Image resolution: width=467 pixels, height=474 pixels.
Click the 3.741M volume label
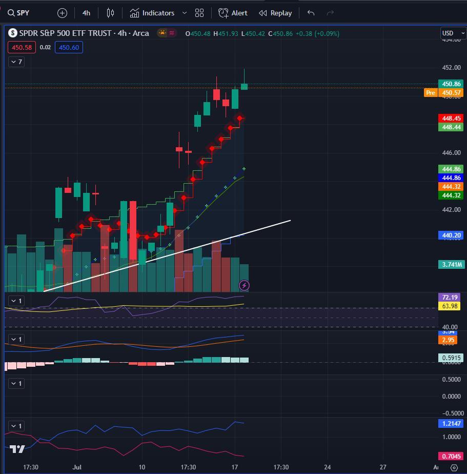[452, 265]
